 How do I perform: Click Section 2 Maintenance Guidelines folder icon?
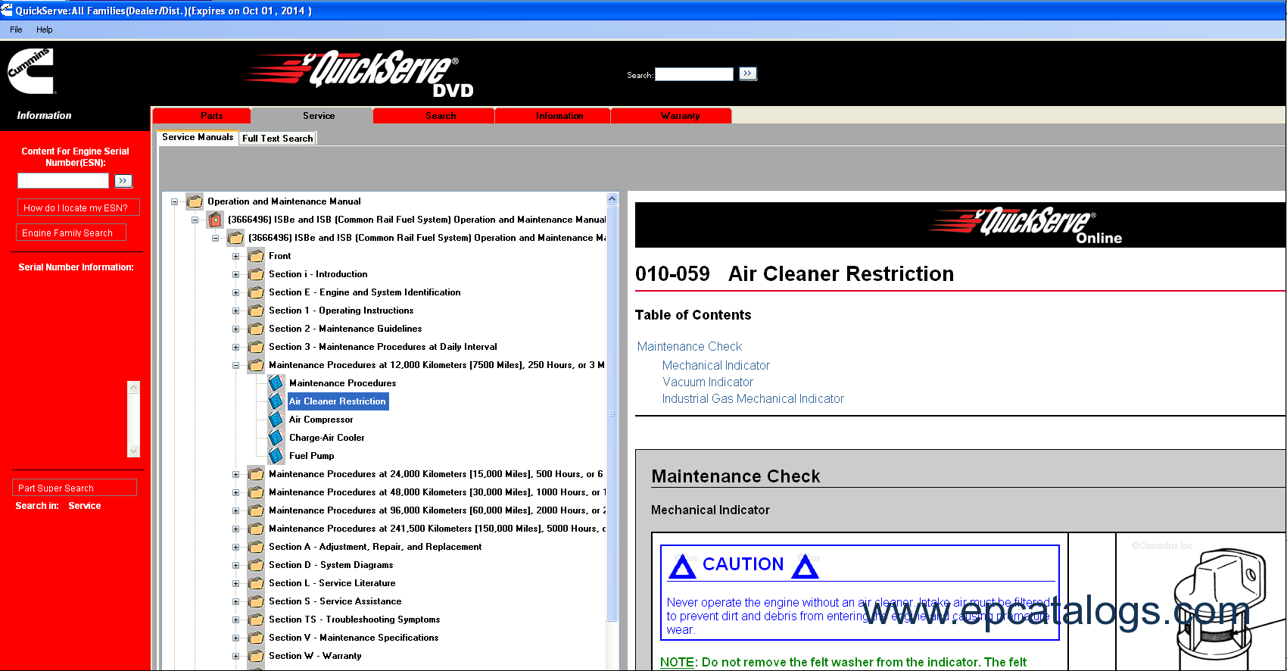(x=256, y=329)
